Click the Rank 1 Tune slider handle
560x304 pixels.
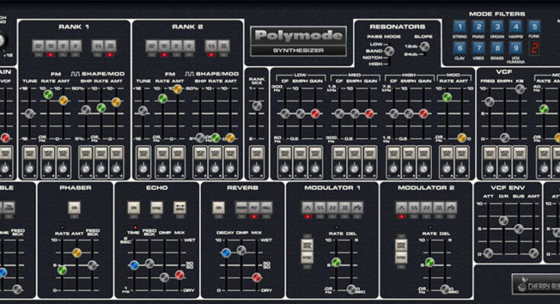coord(29,113)
